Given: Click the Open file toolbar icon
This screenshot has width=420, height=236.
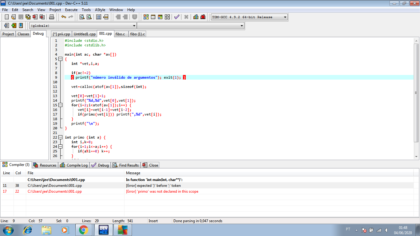Looking at the screenshot, I should (x=14, y=17).
